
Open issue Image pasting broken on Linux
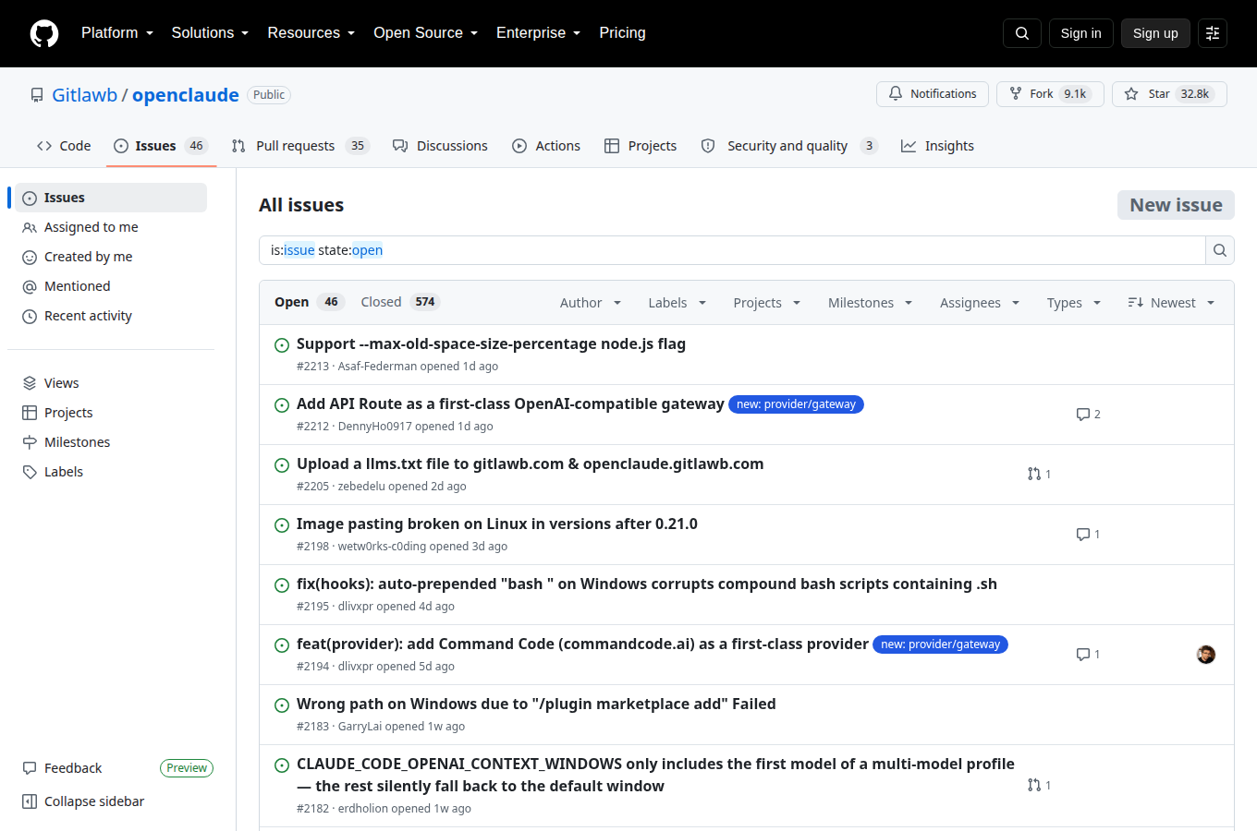[x=497, y=524]
